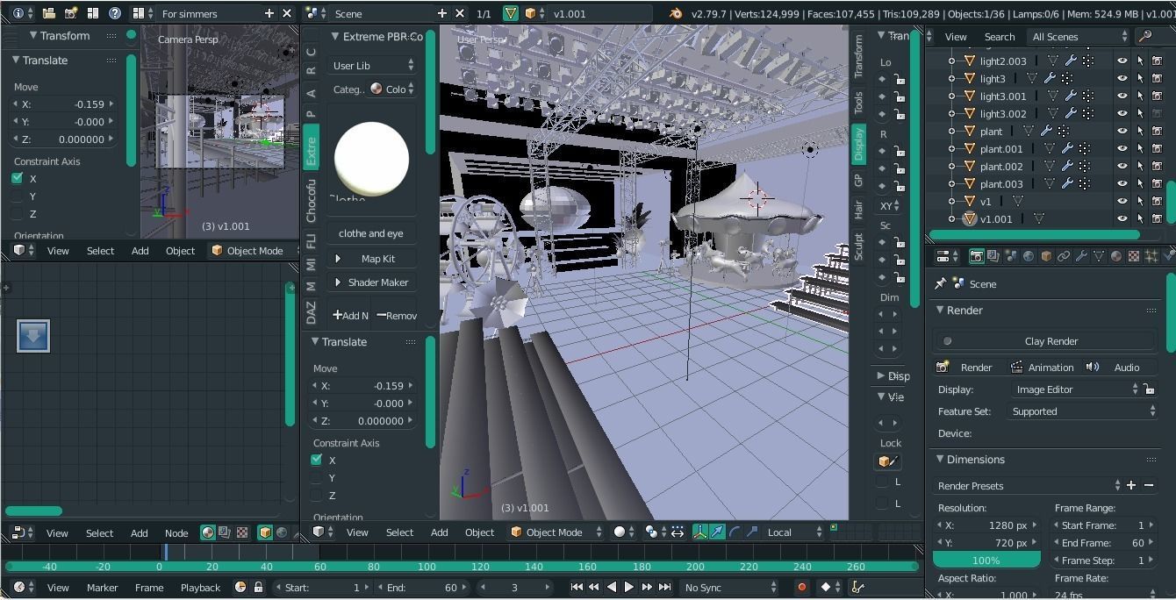Click the node editor download arrow icon
This screenshot has width=1176, height=600.
click(x=33, y=335)
